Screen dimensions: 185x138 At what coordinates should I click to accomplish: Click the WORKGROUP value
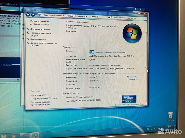coord(95,88)
